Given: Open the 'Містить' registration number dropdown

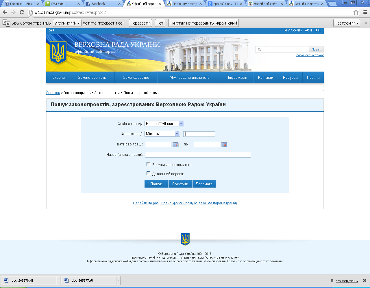Looking at the screenshot, I should coord(162,134).
